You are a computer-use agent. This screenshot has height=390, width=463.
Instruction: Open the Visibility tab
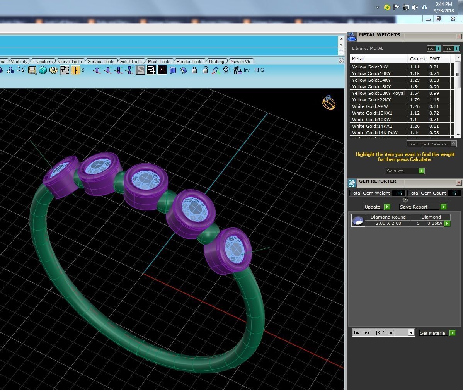[x=19, y=62]
